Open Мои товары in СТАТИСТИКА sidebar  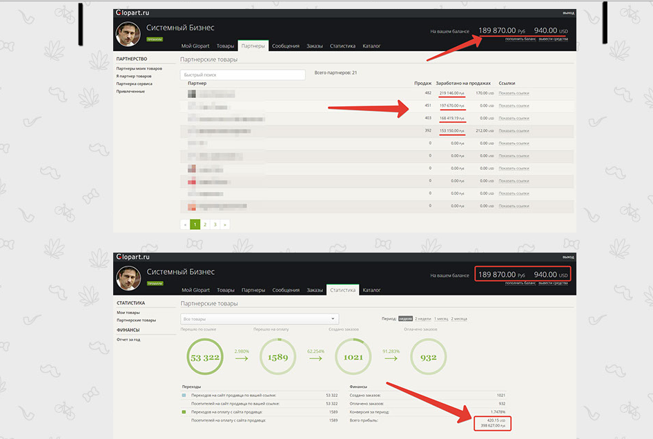click(128, 313)
